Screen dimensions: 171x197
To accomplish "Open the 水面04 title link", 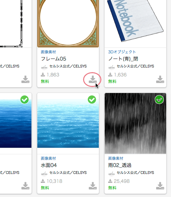I will point(49,165).
